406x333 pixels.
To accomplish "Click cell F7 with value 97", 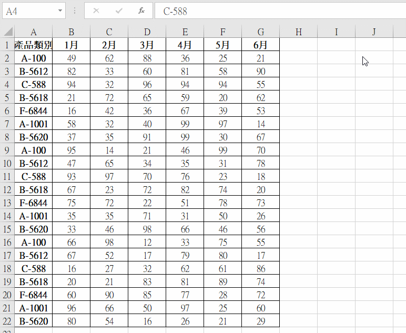I will (222, 124).
